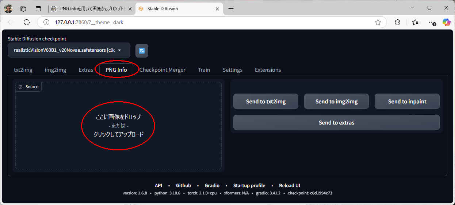Open the tab actions workspace icon
This screenshot has height=205, width=455.
pyautogui.click(x=23, y=9)
